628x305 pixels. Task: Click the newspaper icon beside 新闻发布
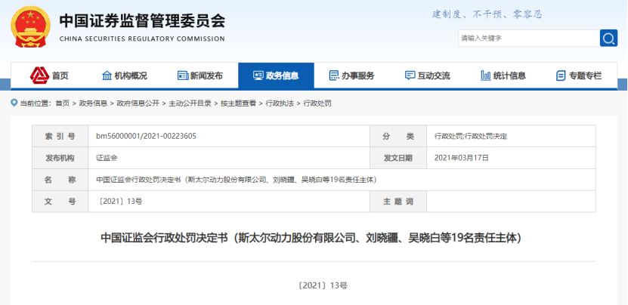coord(183,75)
